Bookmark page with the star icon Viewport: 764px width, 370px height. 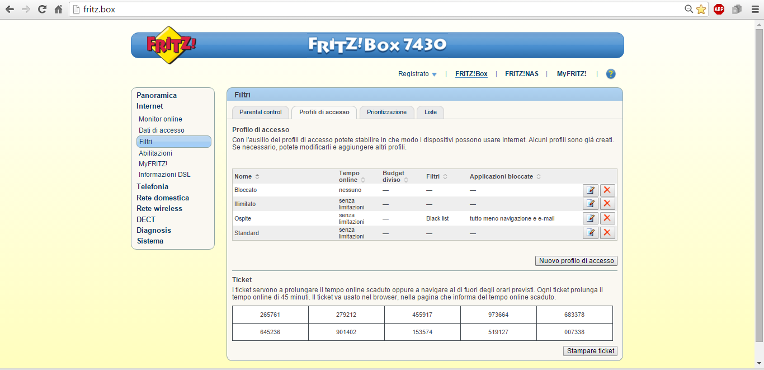[x=701, y=9]
